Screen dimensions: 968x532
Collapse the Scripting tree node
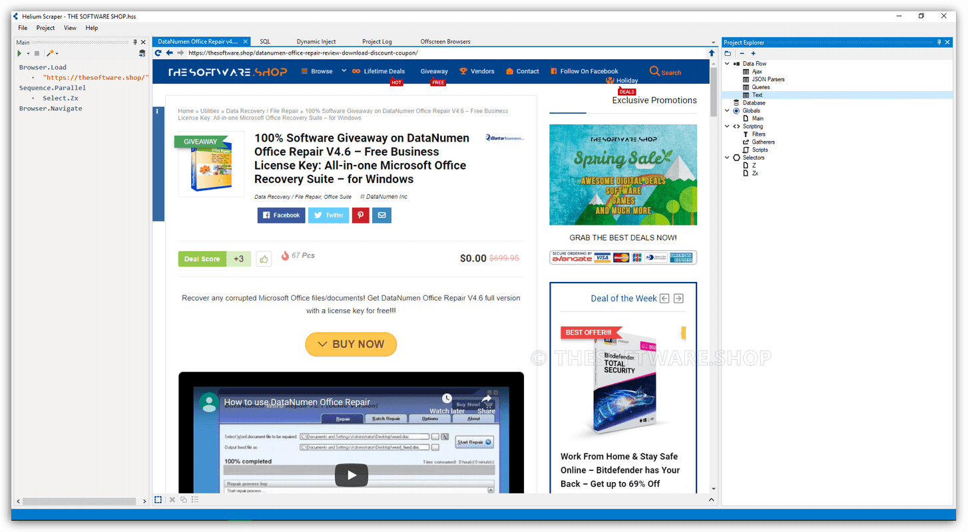tap(727, 126)
